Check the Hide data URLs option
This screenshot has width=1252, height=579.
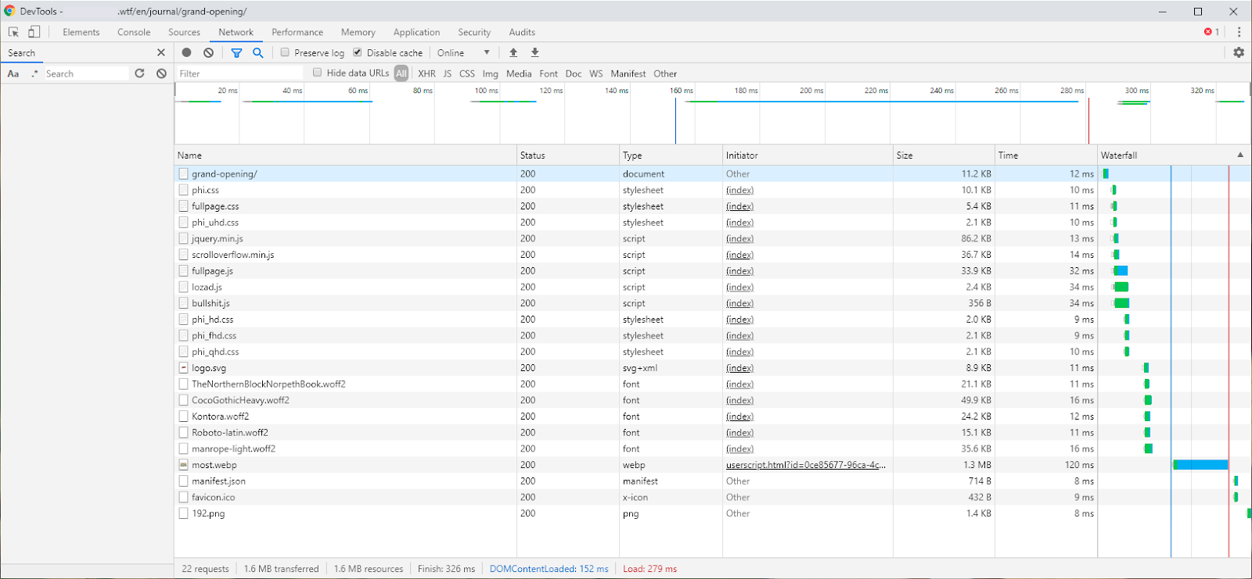(x=318, y=73)
